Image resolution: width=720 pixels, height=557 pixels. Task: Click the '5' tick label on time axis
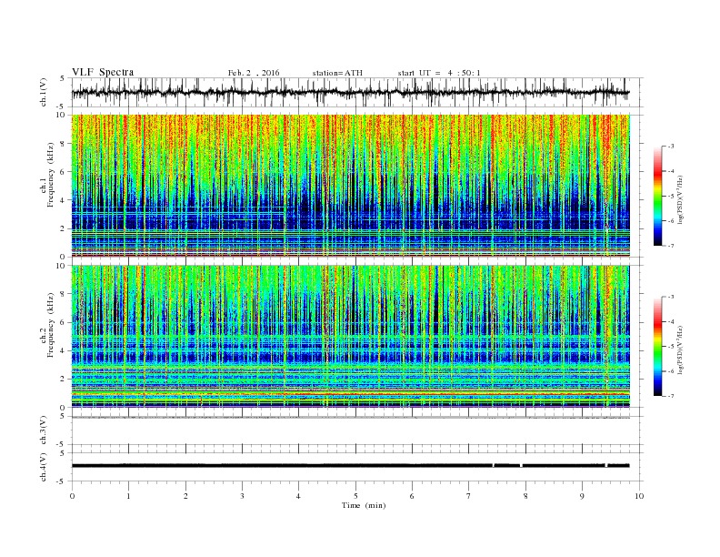(x=355, y=496)
